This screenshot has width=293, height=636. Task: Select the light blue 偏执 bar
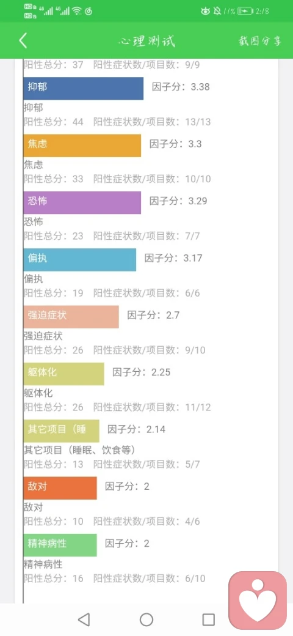(80, 259)
